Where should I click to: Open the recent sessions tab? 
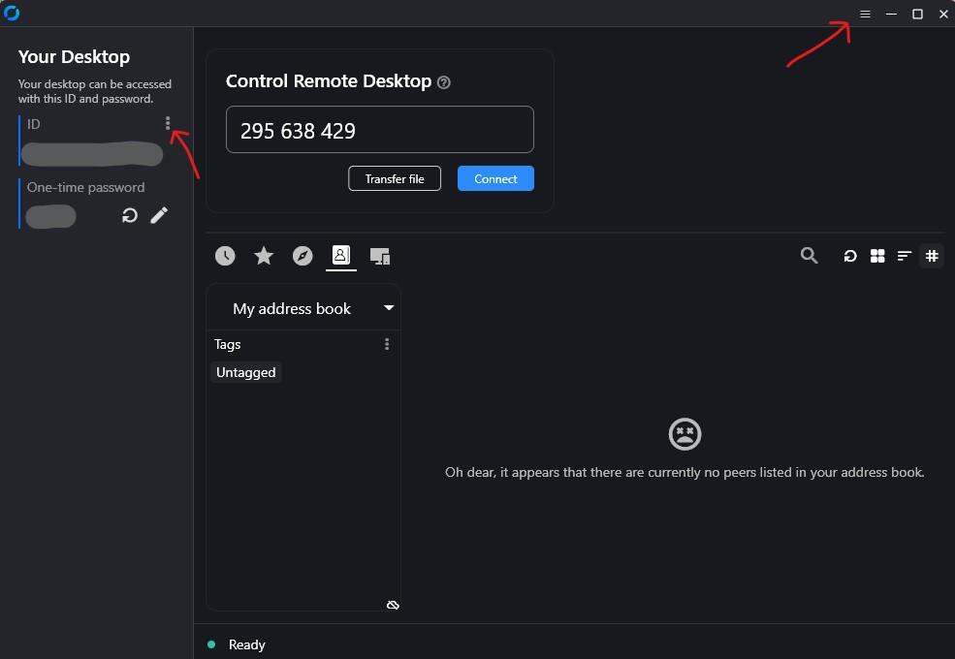tap(225, 256)
